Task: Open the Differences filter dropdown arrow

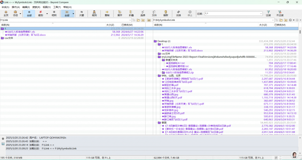Action: (x=47, y=14)
